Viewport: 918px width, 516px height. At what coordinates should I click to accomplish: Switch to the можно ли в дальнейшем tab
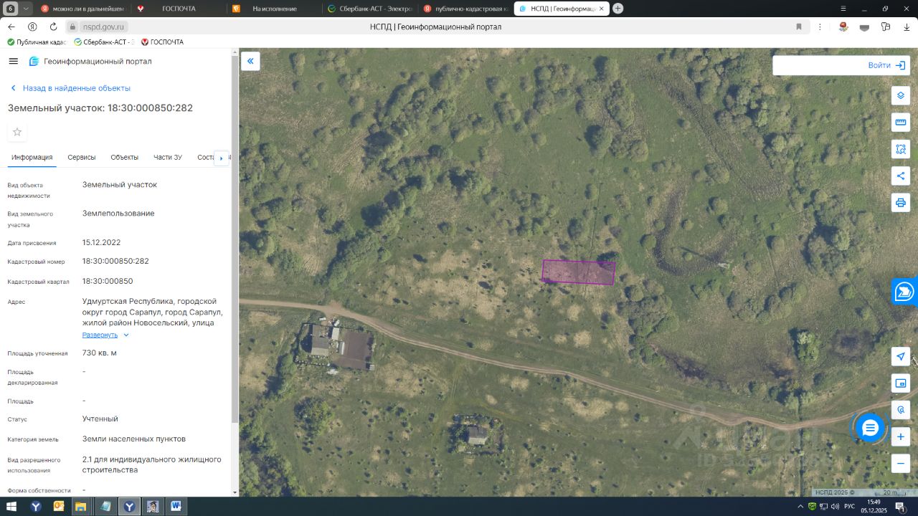point(82,9)
